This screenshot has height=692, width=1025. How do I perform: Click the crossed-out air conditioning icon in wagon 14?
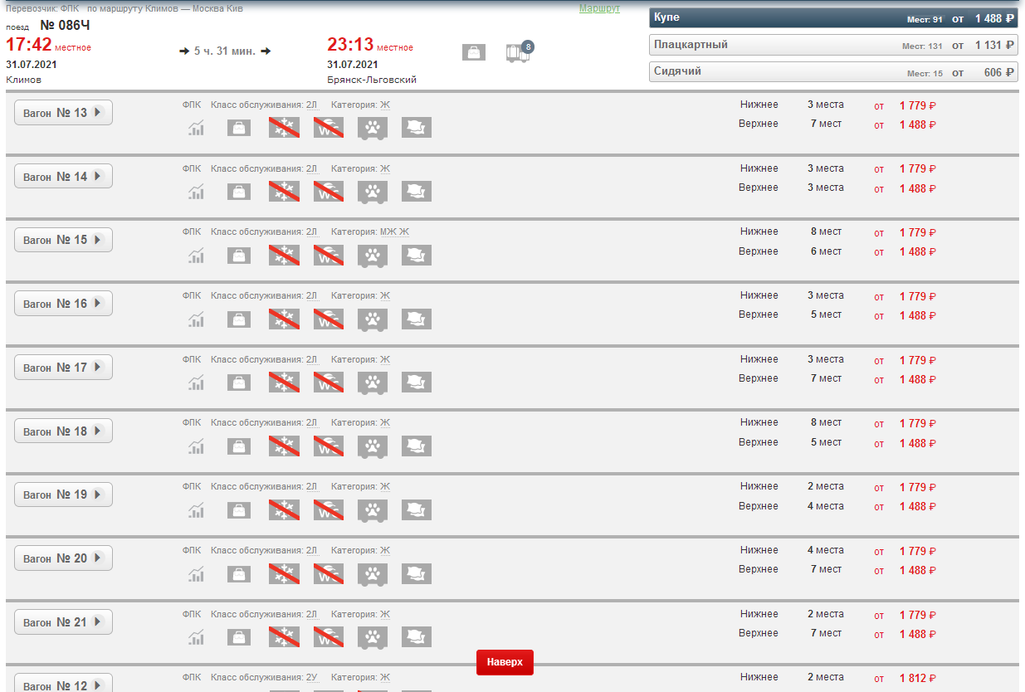pyautogui.click(x=284, y=192)
